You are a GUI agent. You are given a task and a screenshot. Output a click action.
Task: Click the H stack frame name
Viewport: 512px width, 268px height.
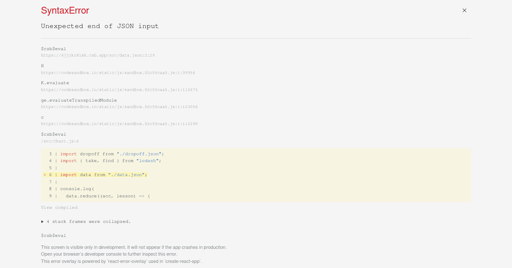pyautogui.click(x=42, y=66)
